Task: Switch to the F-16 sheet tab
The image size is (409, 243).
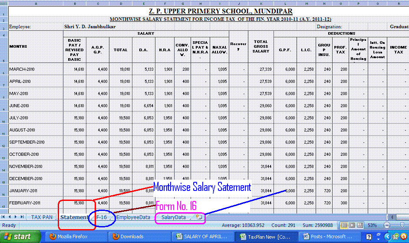Action: [x=102, y=217]
